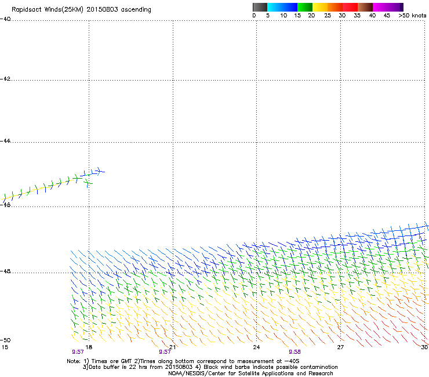This screenshot has height=377, width=429.
Task: Select the "27" longitude axis label
Action: pyautogui.click(x=340, y=347)
